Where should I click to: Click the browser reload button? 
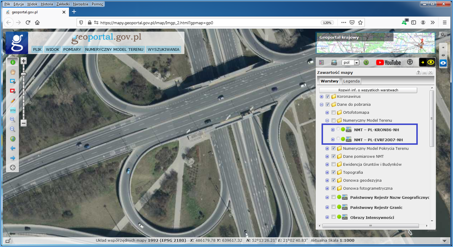coord(28,22)
